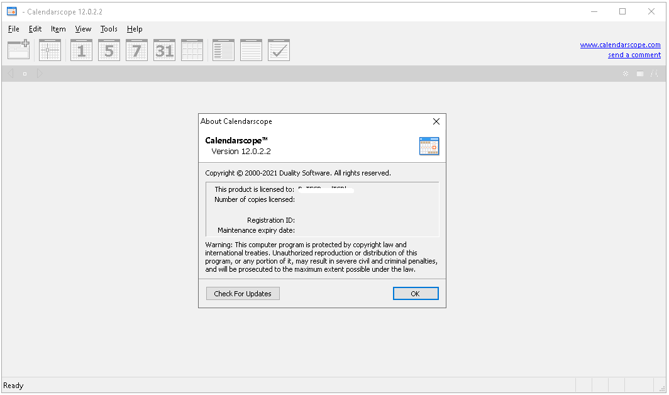Click the Calendarscope icon in the About dialog

(x=429, y=146)
